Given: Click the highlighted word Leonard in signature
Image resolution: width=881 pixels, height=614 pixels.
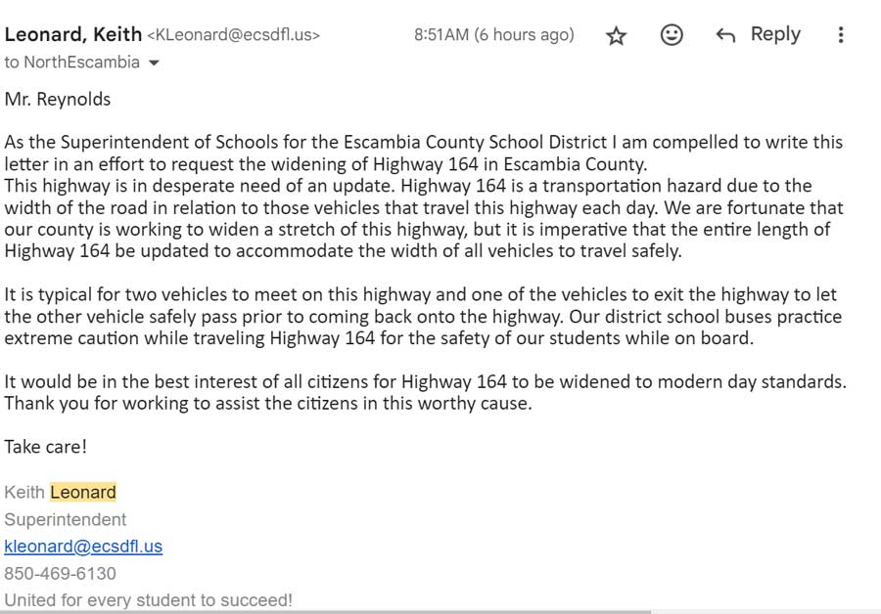Looking at the screenshot, I should (83, 492).
